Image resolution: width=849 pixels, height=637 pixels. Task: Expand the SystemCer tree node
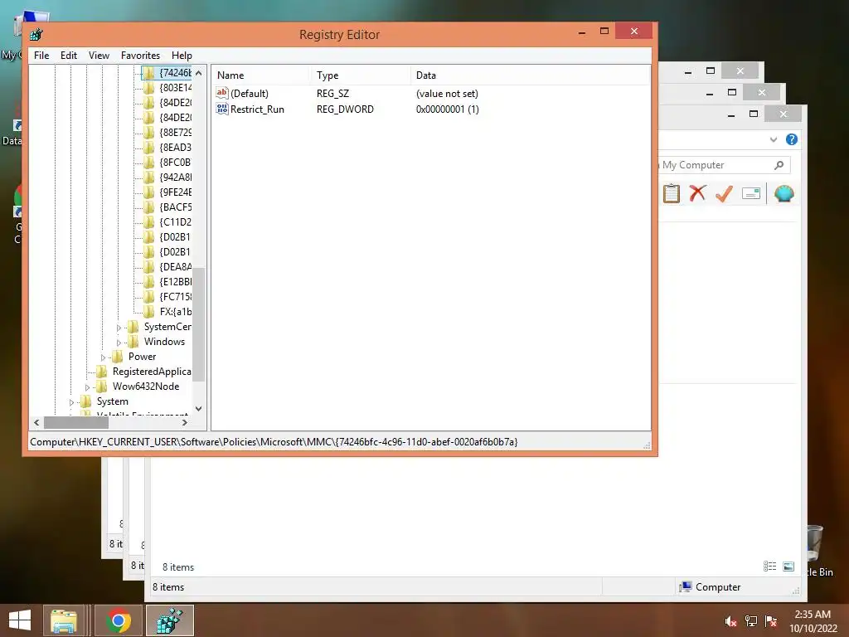[x=119, y=328]
